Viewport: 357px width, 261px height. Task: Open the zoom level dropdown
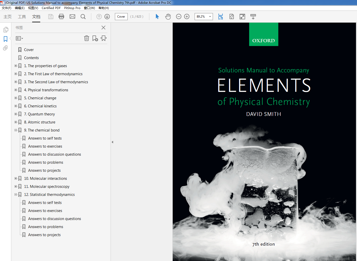coord(210,17)
